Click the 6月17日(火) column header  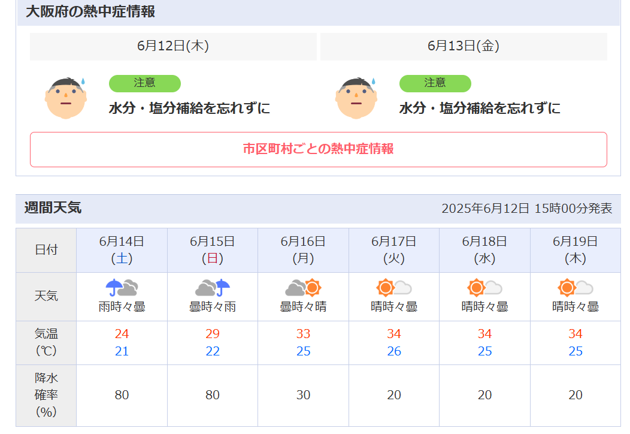point(394,250)
